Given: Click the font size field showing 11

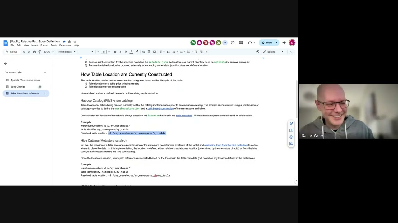Looking at the screenshot, I should [x=104, y=52].
